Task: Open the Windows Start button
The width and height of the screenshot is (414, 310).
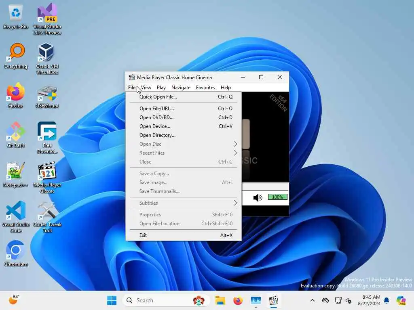Action: 112,300
